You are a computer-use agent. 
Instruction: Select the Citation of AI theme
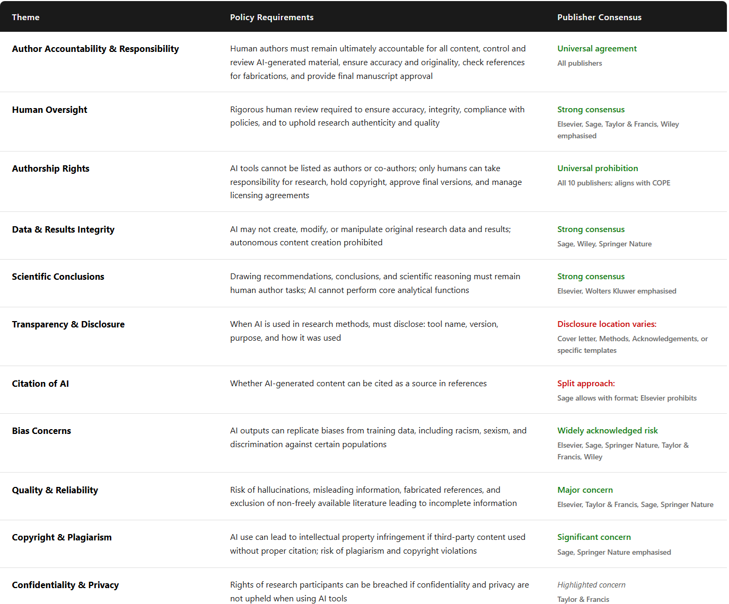[40, 384]
